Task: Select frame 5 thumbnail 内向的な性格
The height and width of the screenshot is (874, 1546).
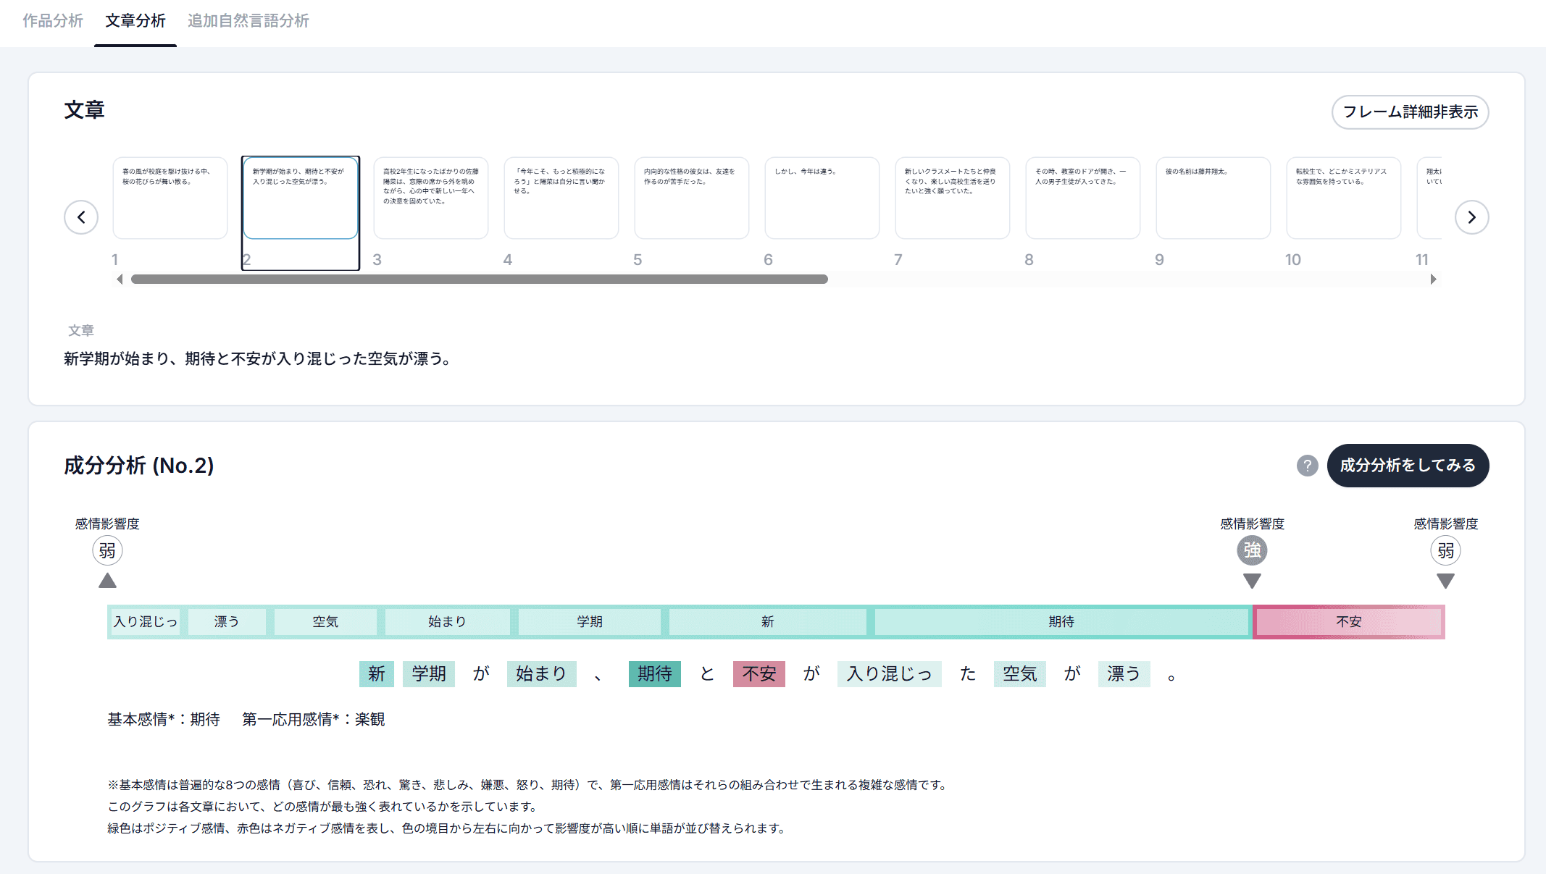Action: pyautogui.click(x=692, y=198)
